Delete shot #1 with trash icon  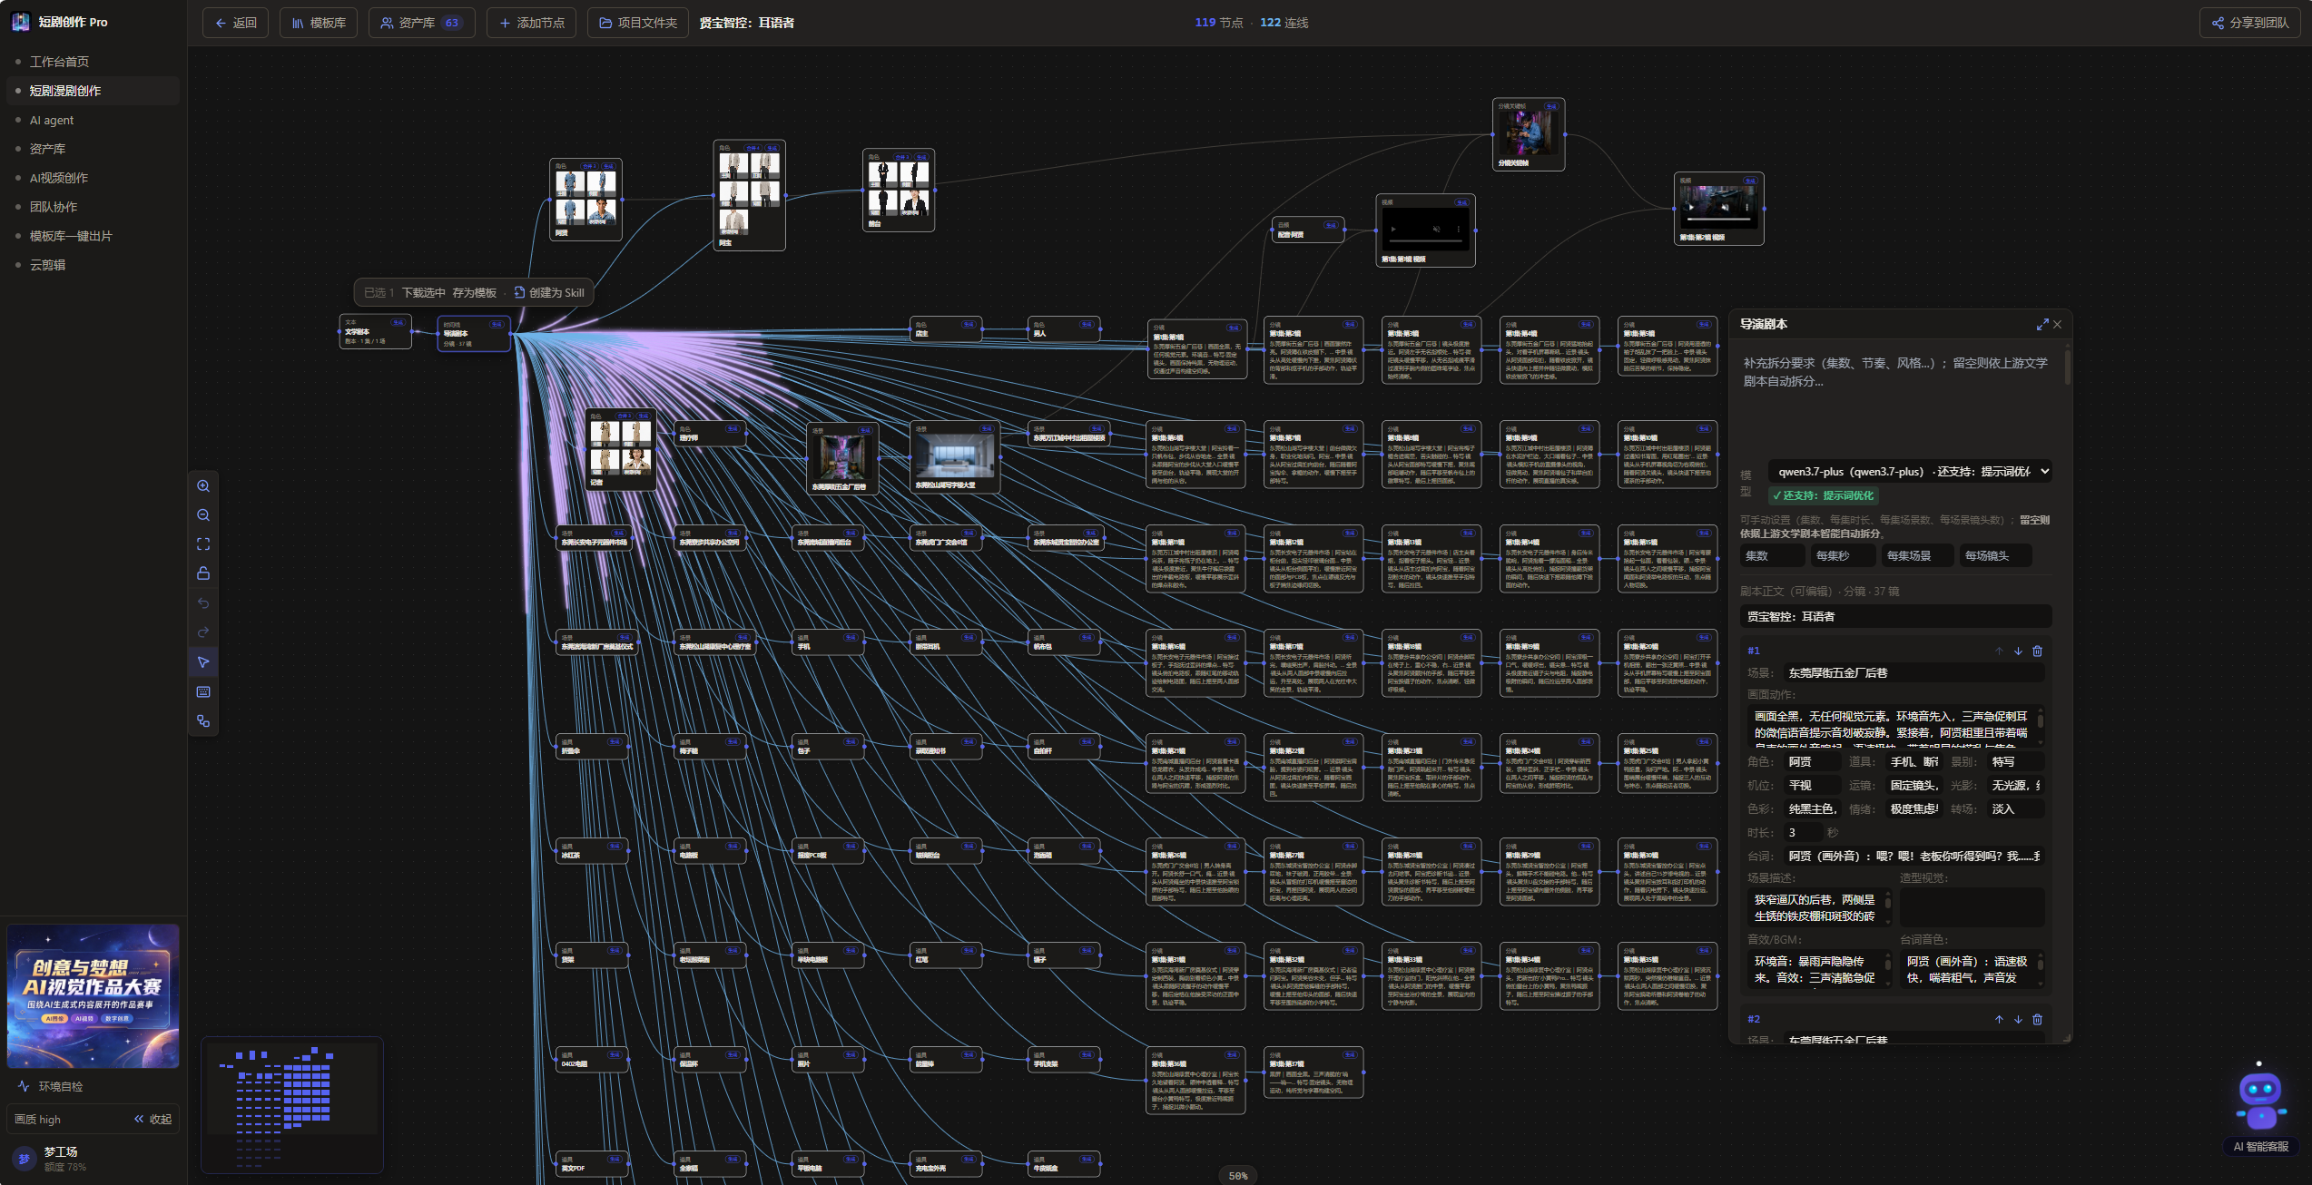pos(2037,651)
